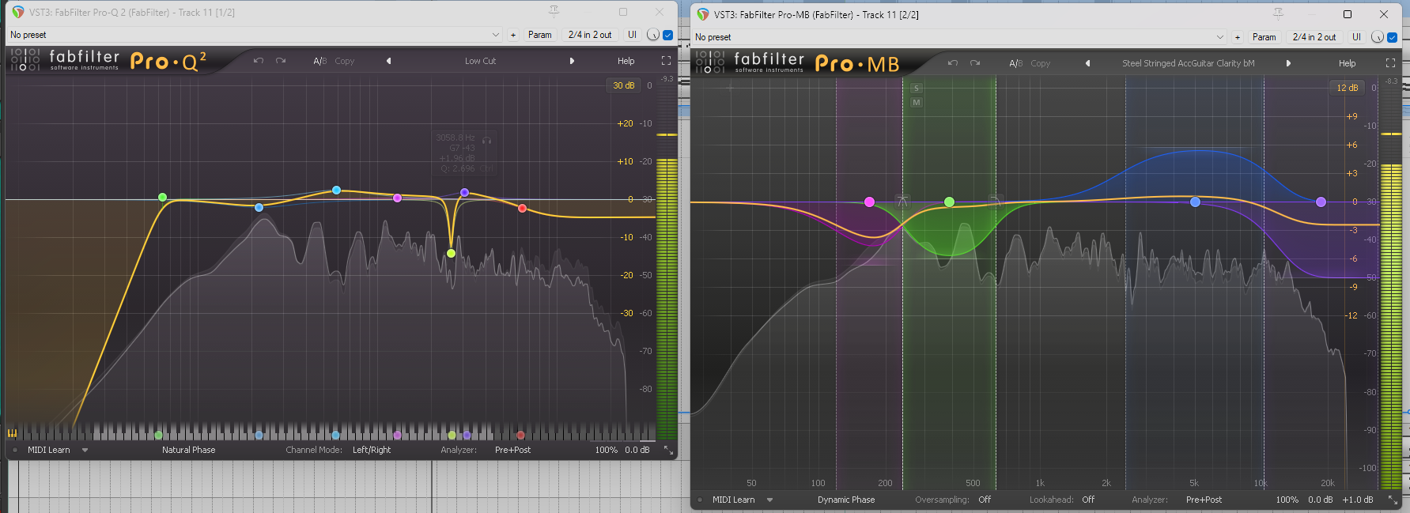
Task: Uncheck bypass checkbox in Pro-Q 2 window
Action: (668, 35)
